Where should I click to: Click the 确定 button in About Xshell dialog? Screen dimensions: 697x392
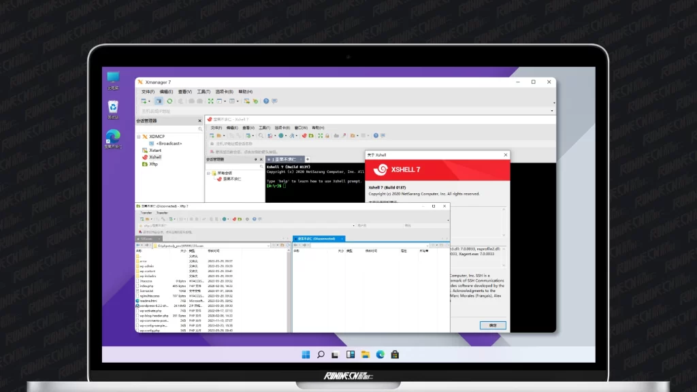493,325
